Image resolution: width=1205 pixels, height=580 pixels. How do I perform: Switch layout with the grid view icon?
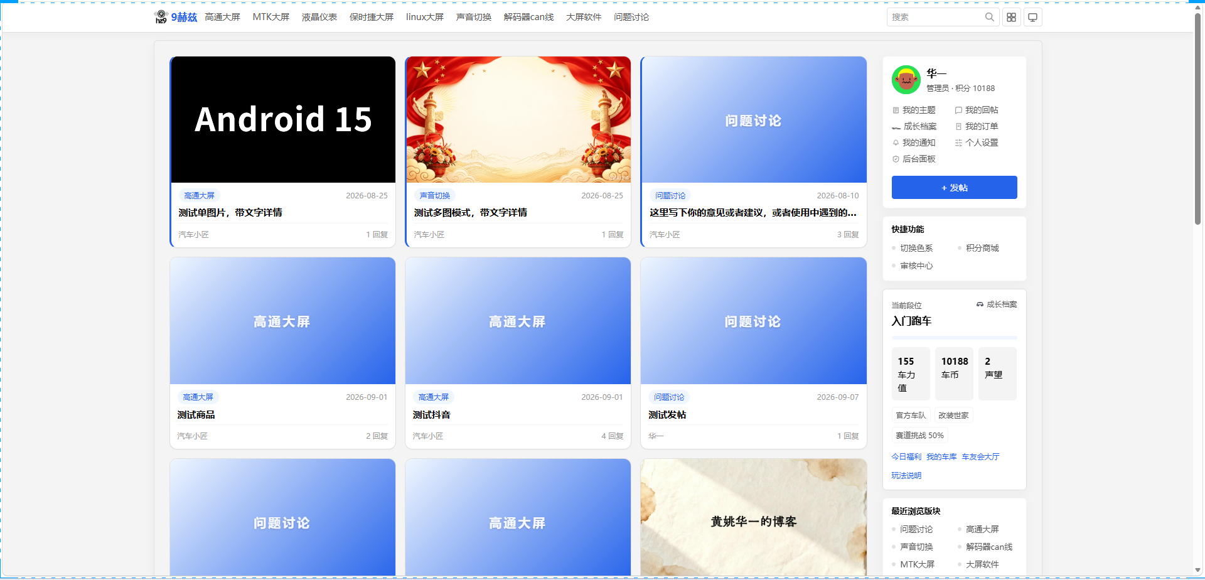[1011, 17]
